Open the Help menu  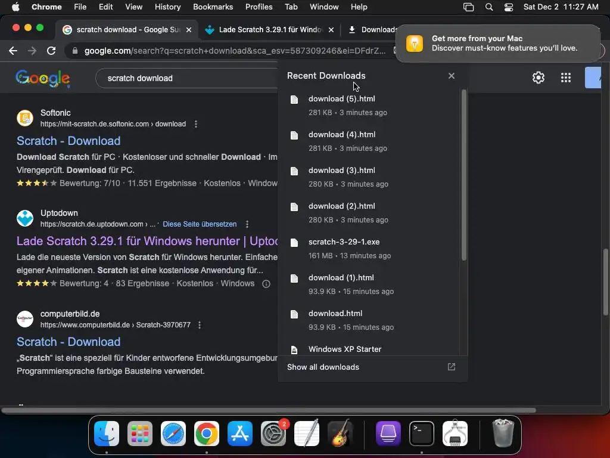tap(359, 7)
